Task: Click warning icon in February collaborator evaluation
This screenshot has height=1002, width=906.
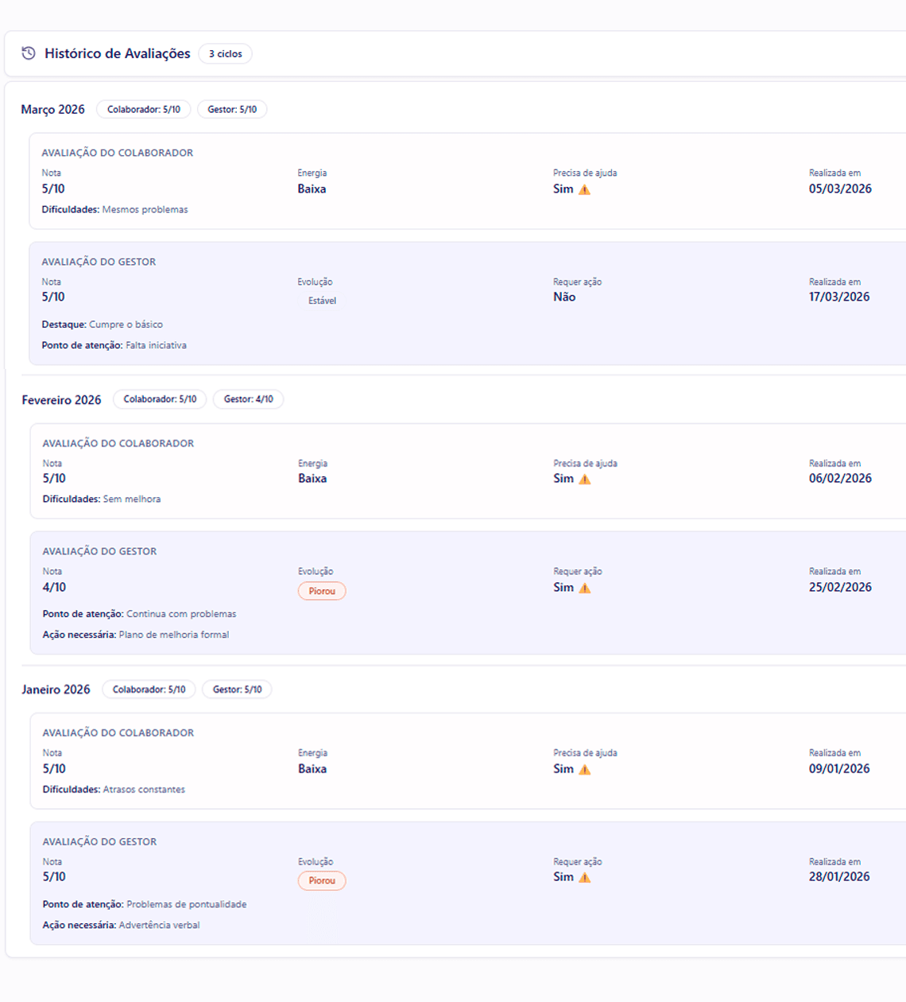Action: click(x=584, y=479)
